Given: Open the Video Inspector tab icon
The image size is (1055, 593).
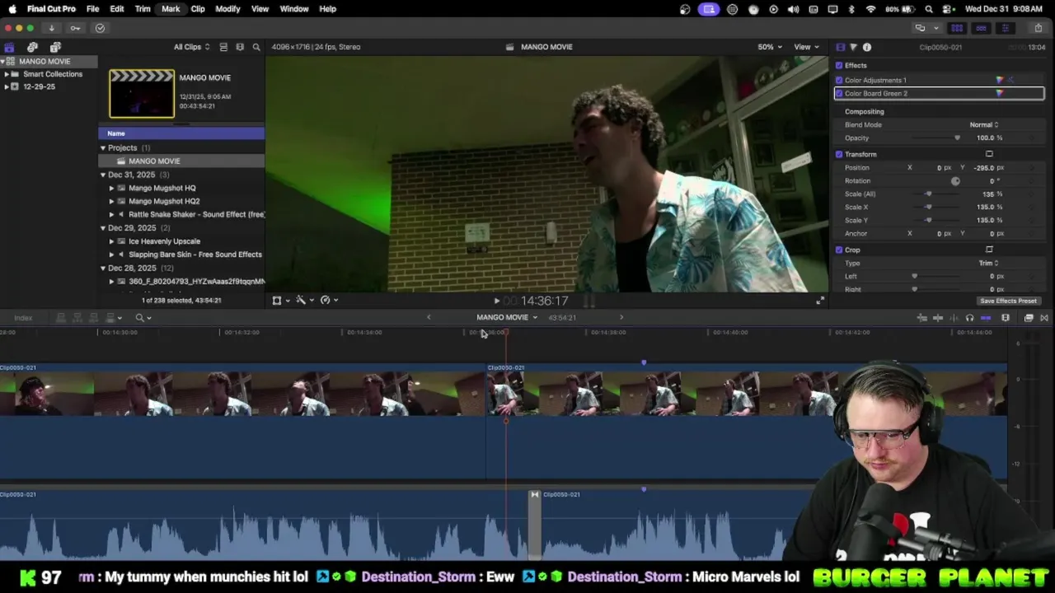Looking at the screenshot, I should point(840,47).
